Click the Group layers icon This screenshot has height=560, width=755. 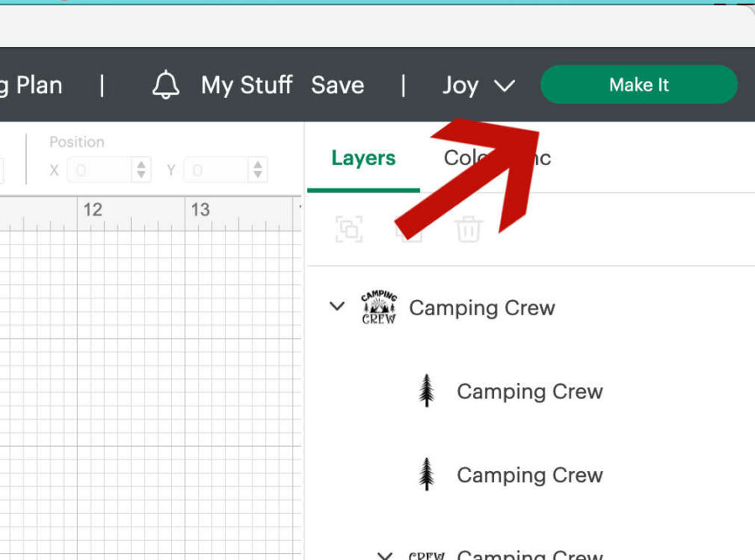coord(349,229)
